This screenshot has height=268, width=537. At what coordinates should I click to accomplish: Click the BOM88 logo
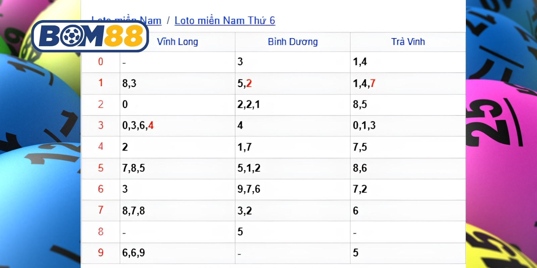click(x=90, y=36)
